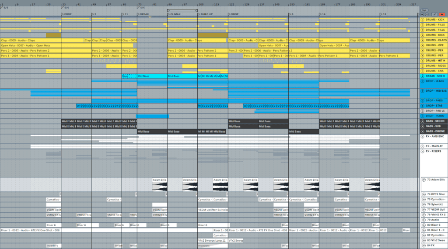Unfold the BASS - DRONE track
This screenshot has width=448, height=249.
(423, 131)
